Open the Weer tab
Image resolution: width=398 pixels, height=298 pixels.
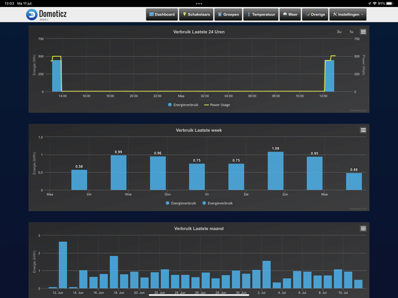click(290, 14)
